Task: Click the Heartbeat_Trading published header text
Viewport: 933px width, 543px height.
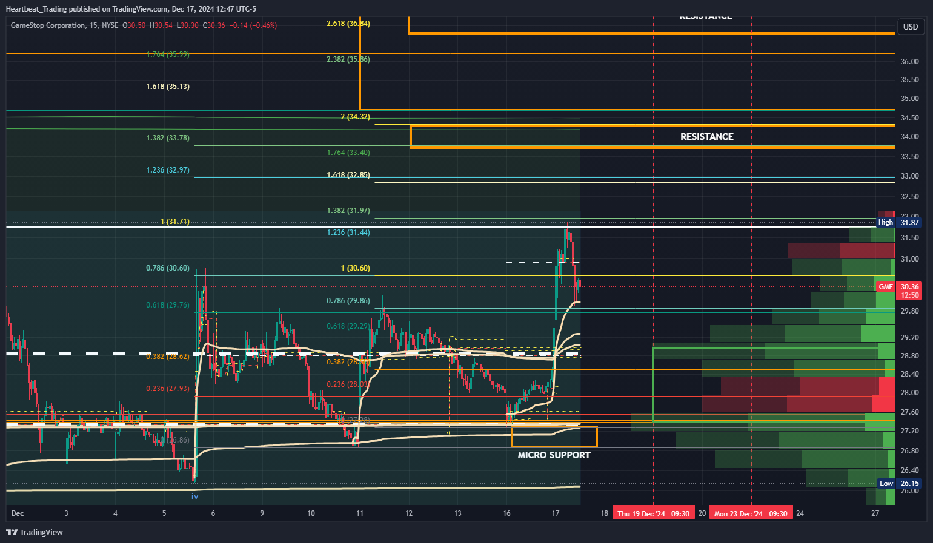Action: (x=131, y=9)
